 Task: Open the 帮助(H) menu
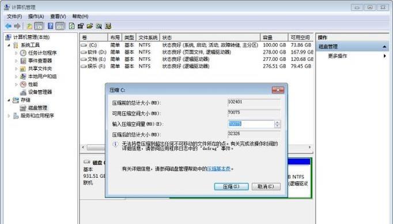coord(80,17)
